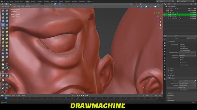Click the Pinch value slider
The height and width of the screenshot is (110, 197).
click(x=187, y=38)
